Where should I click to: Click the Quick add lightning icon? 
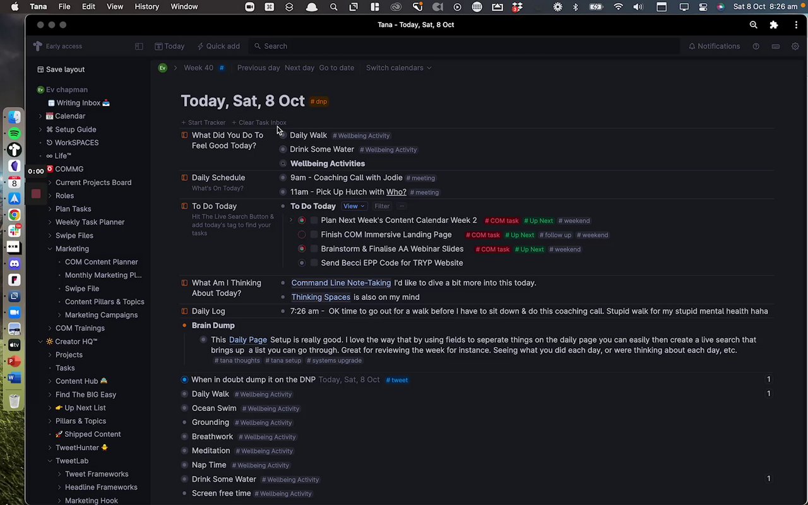point(200,46)
